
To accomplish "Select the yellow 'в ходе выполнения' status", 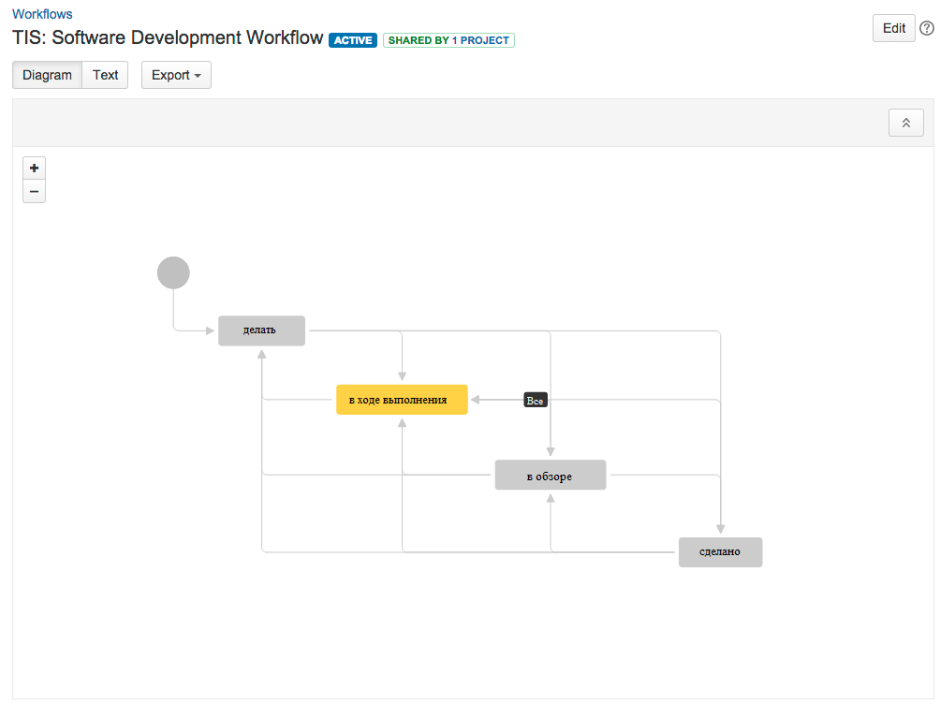I will pyautogui.click(x=402, y=400).
